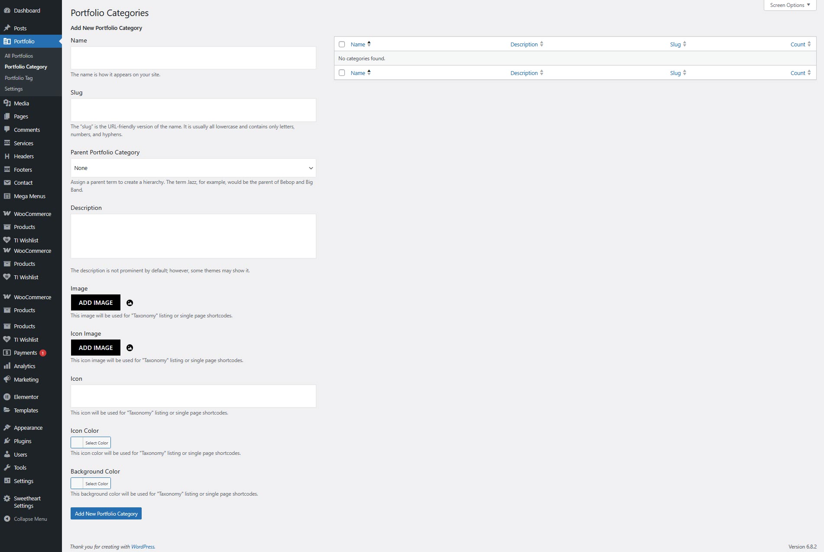
Task: Click Add Image under the Image label
Action: [96, 303]
